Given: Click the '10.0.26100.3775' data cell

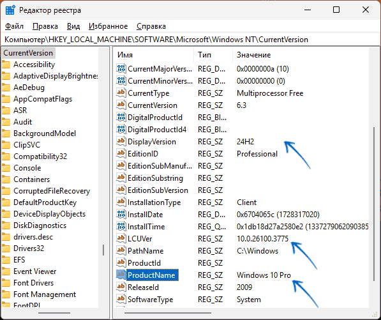Looking at the screenshot, I should click(262, 239).
